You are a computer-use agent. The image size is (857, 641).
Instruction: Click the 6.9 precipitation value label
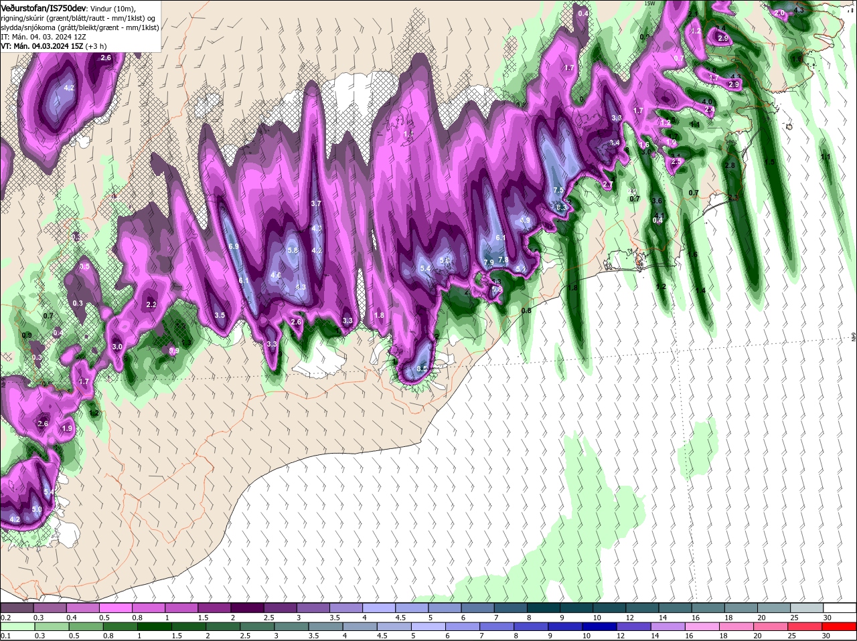(234, 246)
